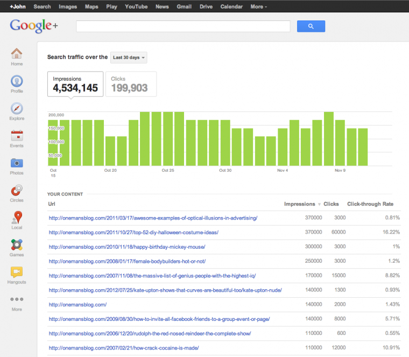Open Maps in the top bar

[91, 6]
